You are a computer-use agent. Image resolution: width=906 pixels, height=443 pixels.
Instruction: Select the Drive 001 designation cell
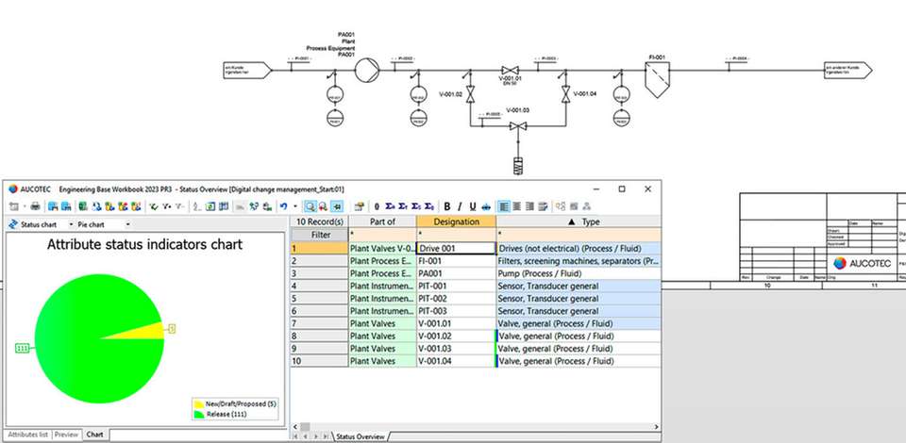coord(456,248)
